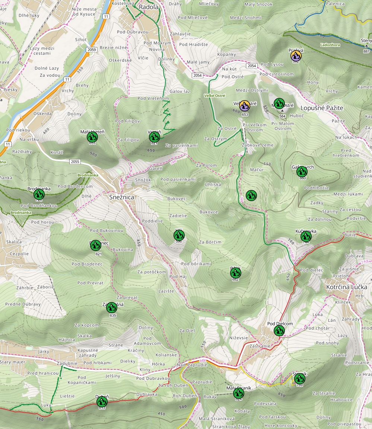
Task: Click the Straník 769 peak marker
Action: point(300,379)
